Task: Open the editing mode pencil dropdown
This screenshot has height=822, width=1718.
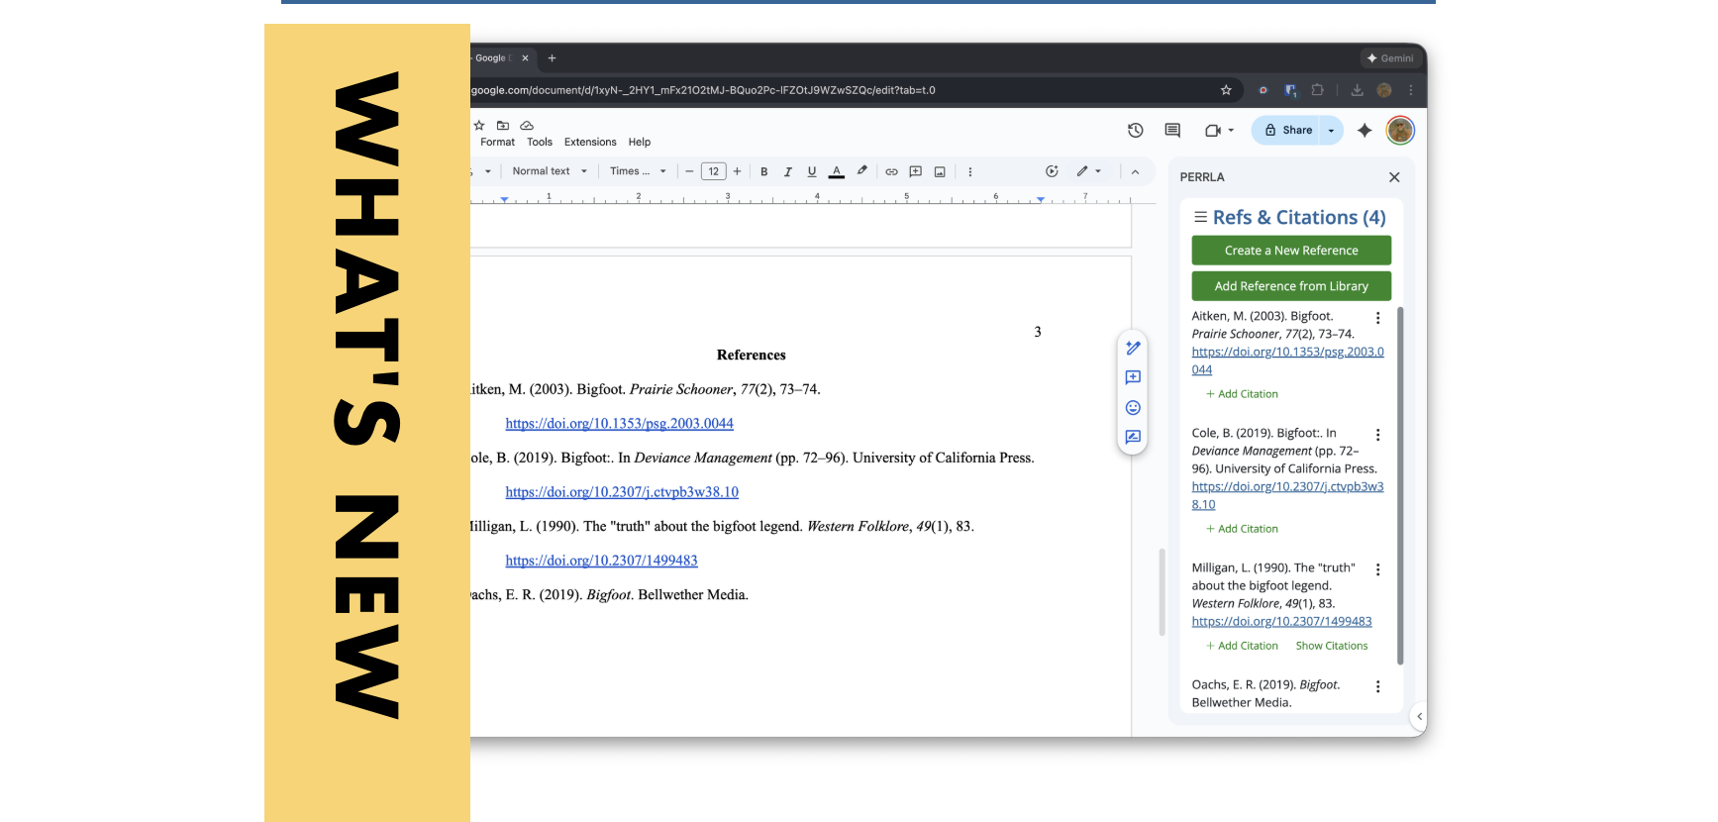Action: click(1088, 171)
